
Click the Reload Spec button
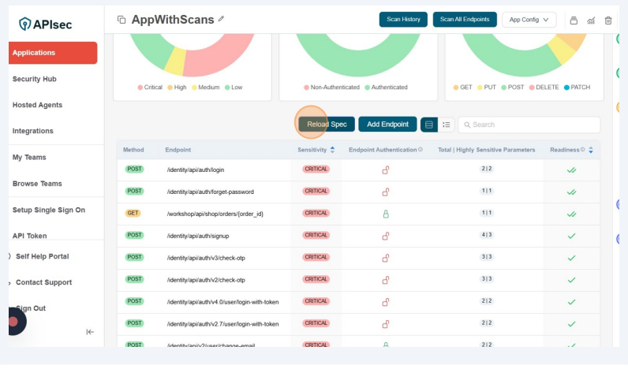[x=327, y=125]
